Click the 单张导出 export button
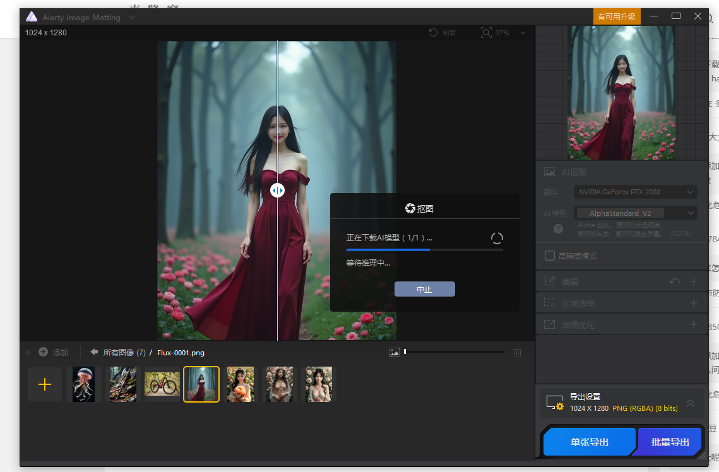 tap(589, 442)
